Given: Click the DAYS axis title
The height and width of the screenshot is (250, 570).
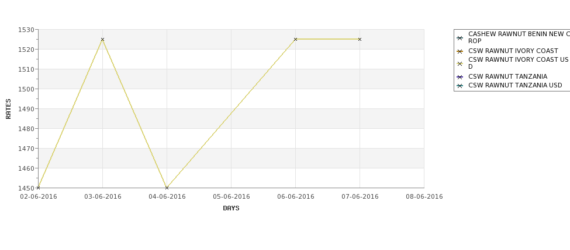Looking at the screenshot, I should pos(231,209).
